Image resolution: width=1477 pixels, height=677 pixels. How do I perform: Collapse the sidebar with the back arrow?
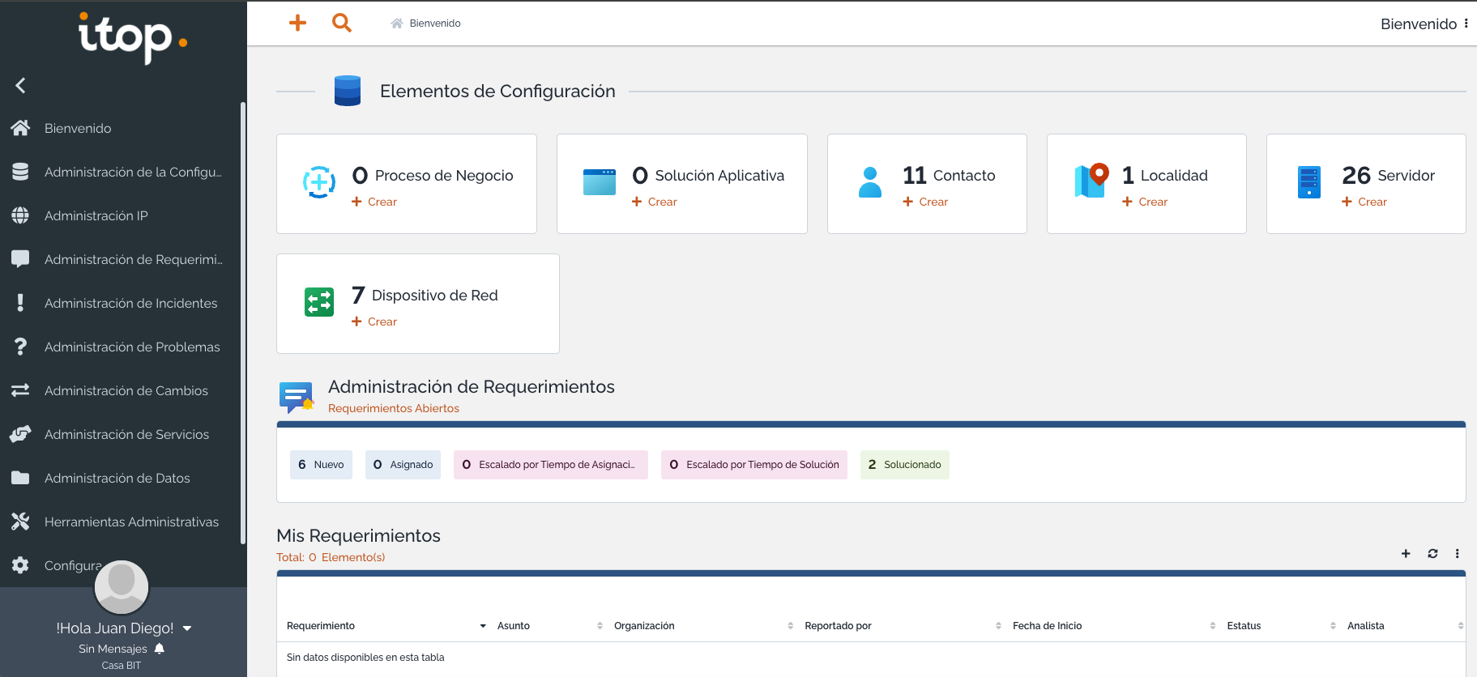(21, 85)
